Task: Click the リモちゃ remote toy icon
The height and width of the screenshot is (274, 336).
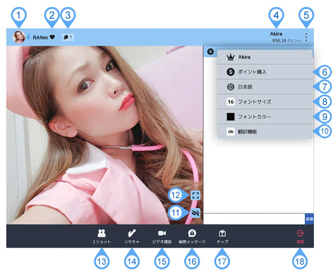Action: pyautogui.click(x=132, y=236)
